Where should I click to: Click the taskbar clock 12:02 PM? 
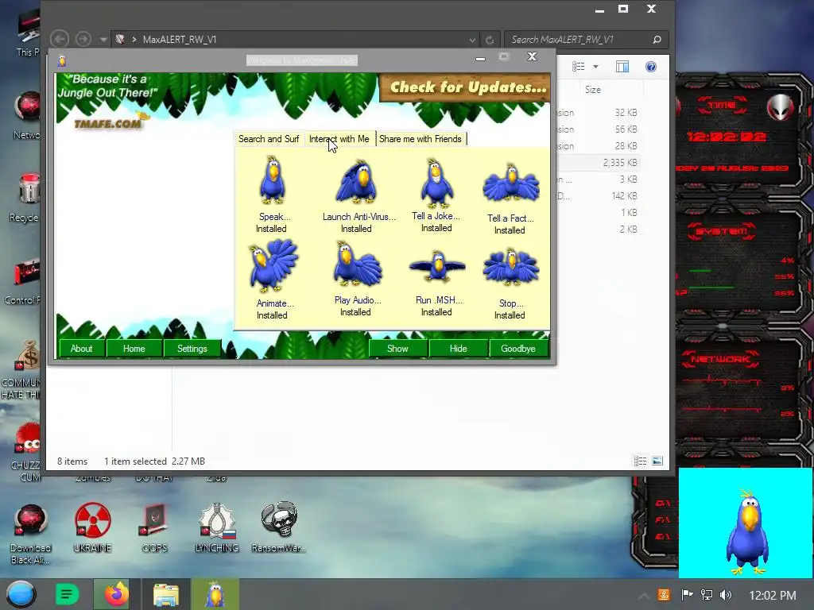pos(773,596)
